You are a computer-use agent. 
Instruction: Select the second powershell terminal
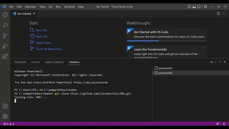[x=191, y=73]
